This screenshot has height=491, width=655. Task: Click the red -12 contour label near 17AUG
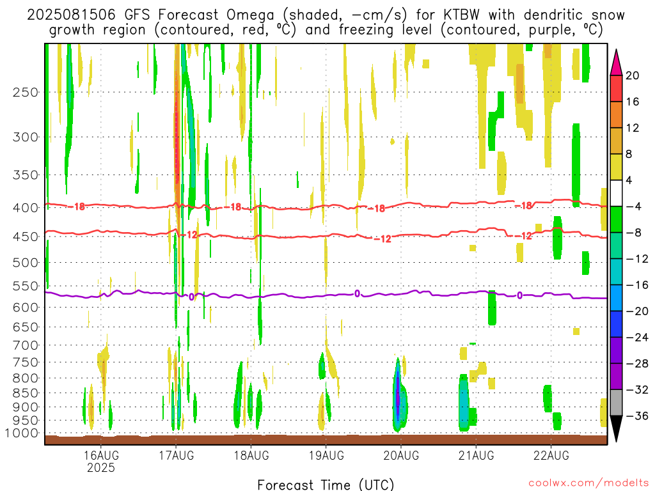190,235
